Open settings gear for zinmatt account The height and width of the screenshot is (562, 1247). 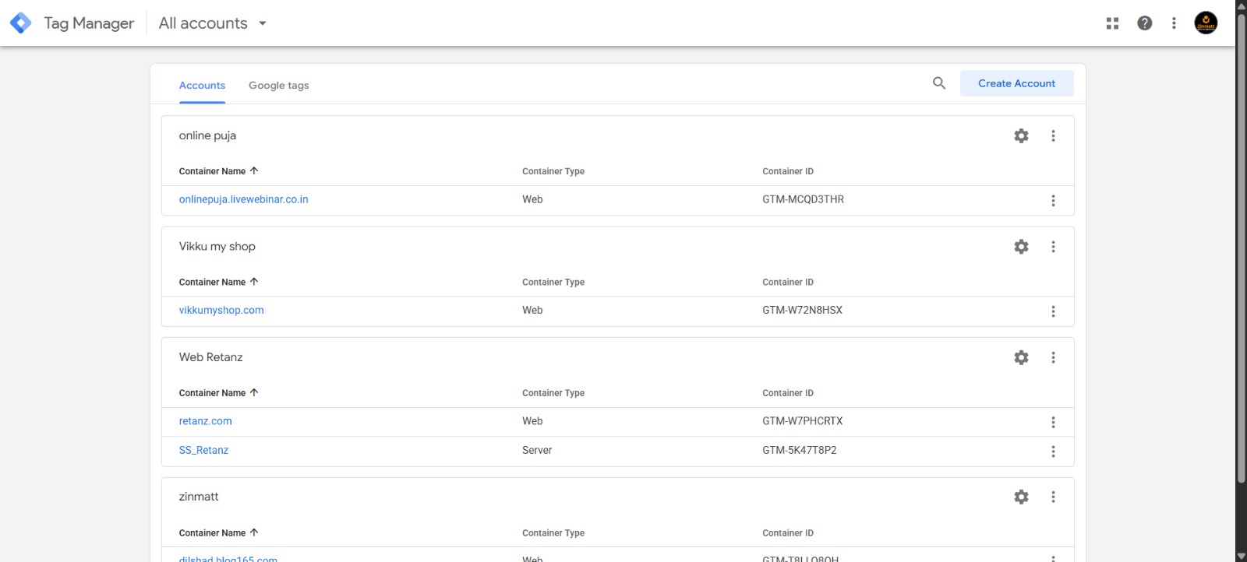pyautogui.click(x=1021, y=497)
